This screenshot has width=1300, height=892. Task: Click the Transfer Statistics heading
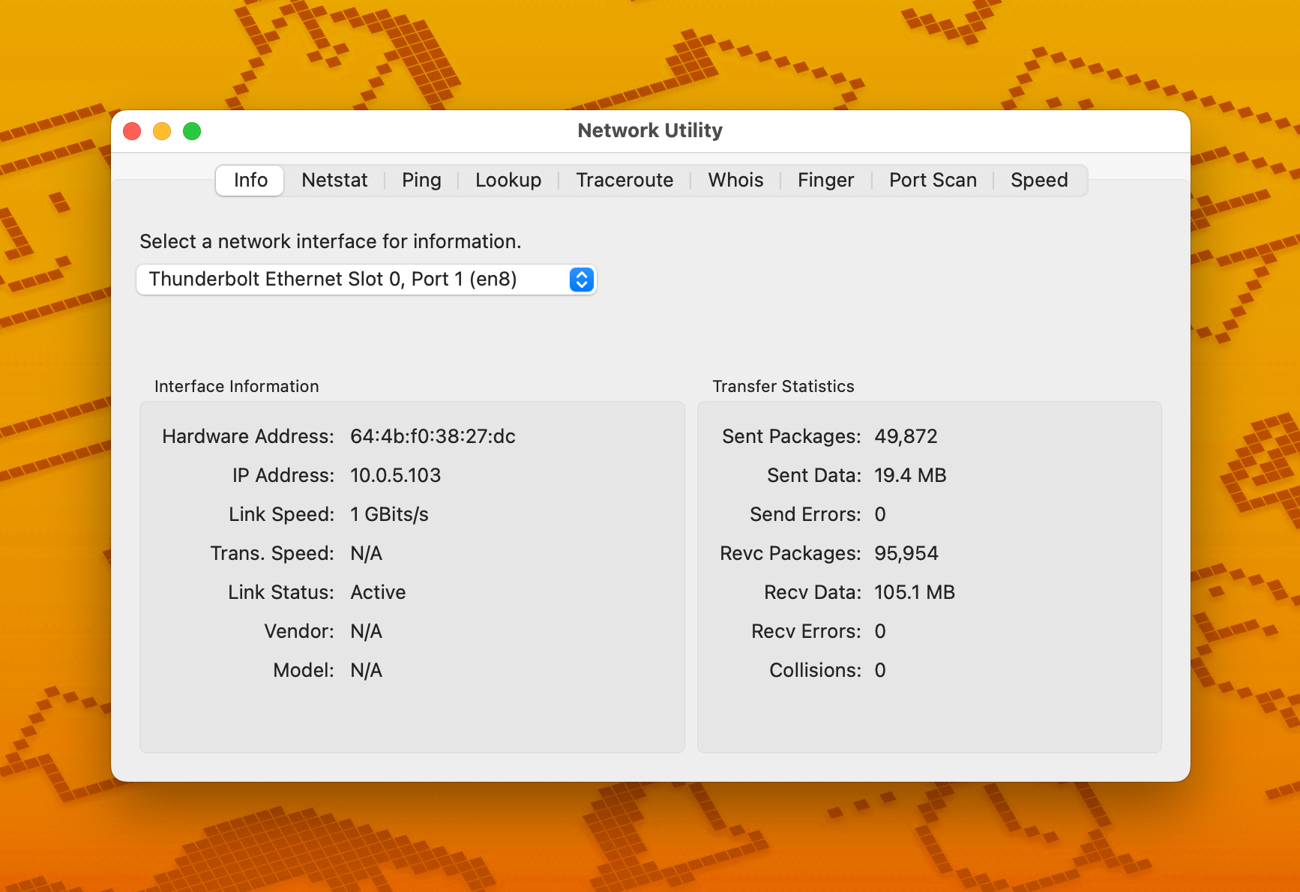[783, 386]
